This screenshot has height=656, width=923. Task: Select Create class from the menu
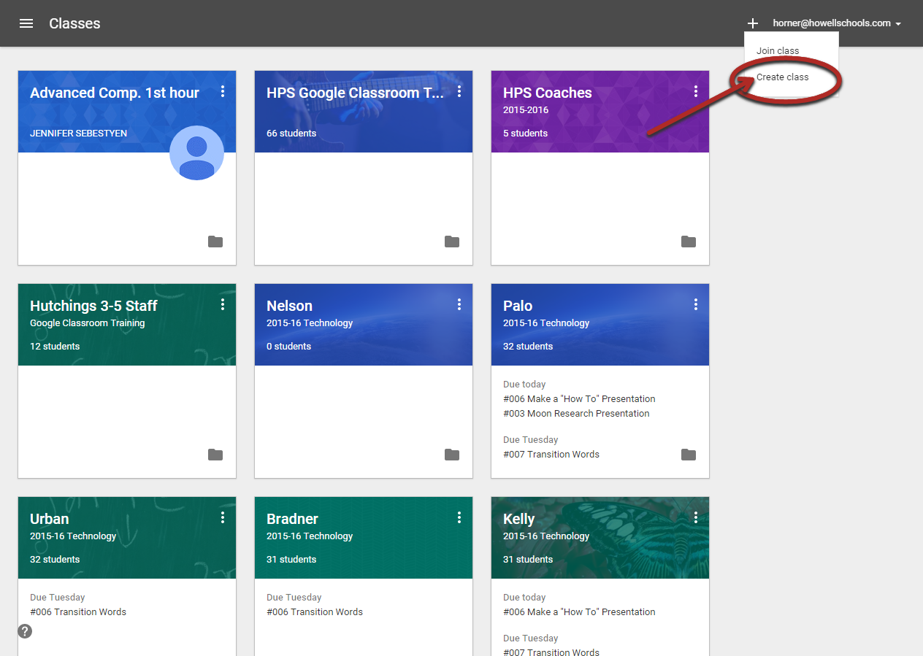tap(783, 77)
